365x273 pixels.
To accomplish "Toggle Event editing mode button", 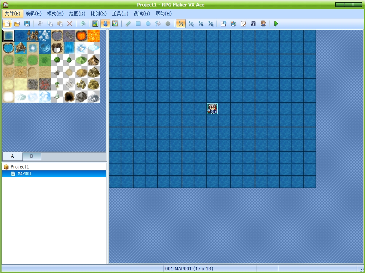I will point(105,24).
